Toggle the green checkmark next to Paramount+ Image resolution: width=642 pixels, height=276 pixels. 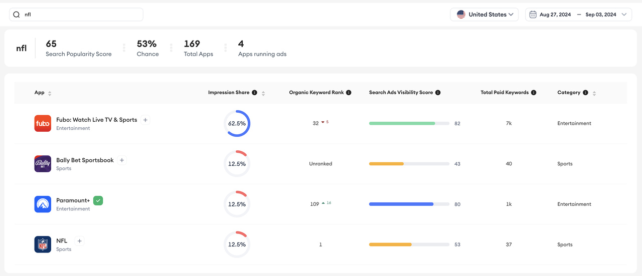click(x=98, y=200)
